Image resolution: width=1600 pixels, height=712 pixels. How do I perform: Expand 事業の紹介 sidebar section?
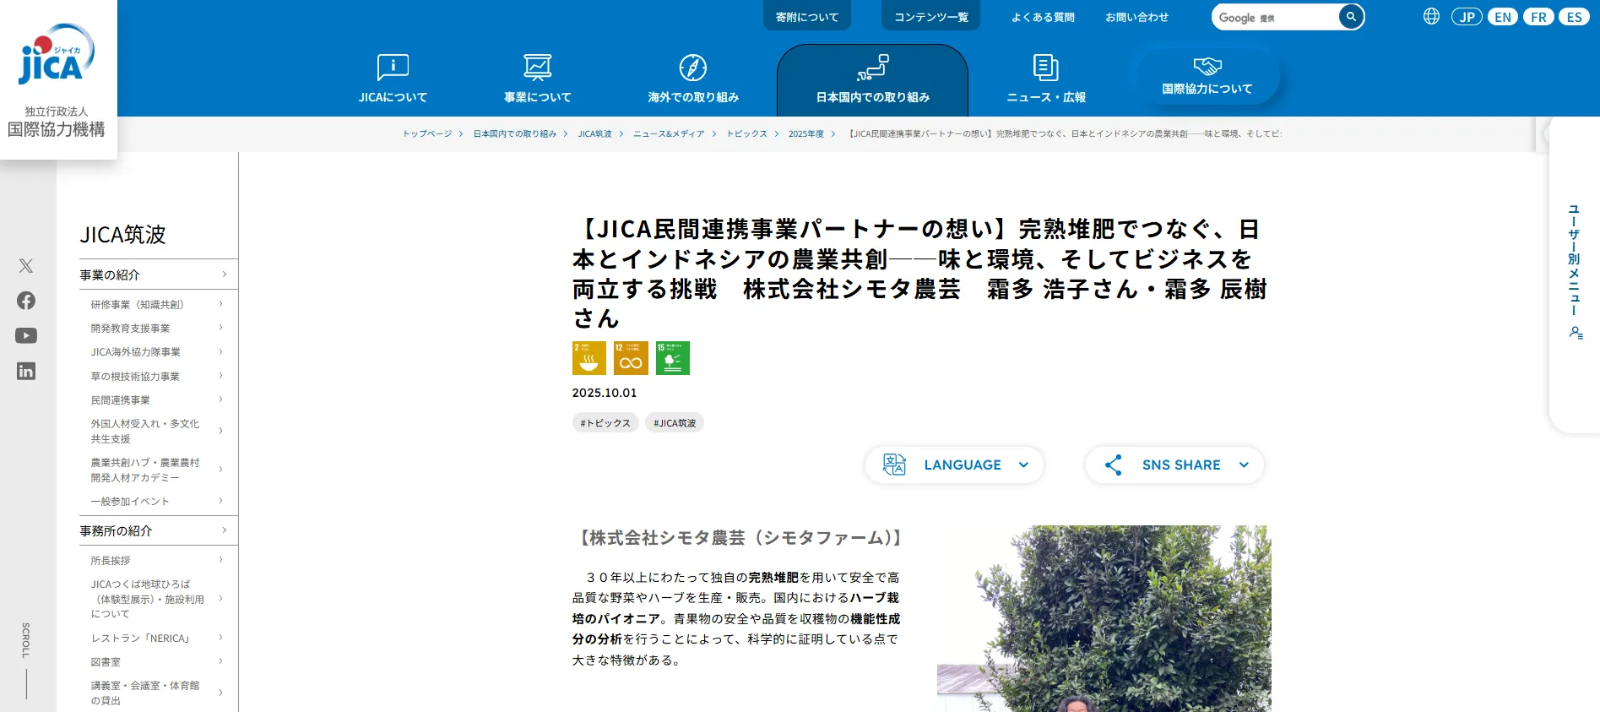click(x=154, y=274)
